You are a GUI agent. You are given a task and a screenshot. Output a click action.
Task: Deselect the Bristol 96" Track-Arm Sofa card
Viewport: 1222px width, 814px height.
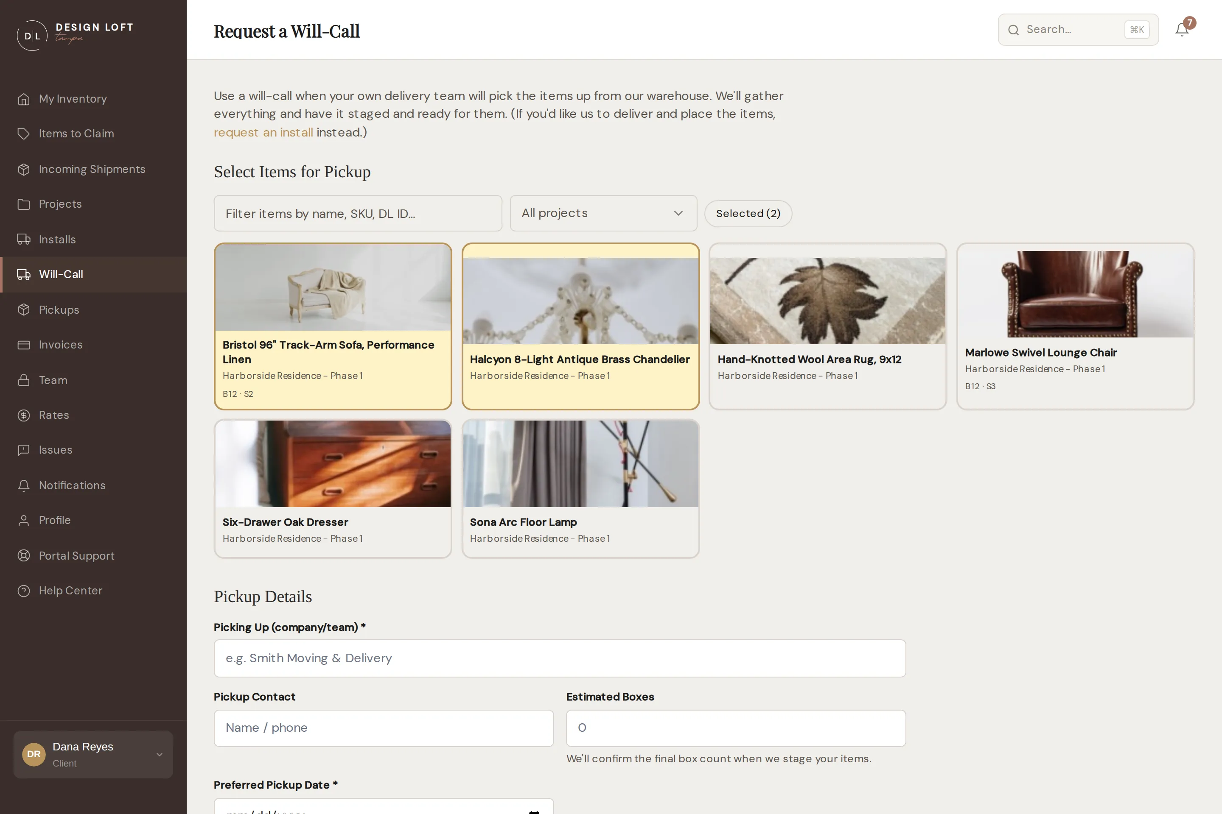[x=333, y=326]
